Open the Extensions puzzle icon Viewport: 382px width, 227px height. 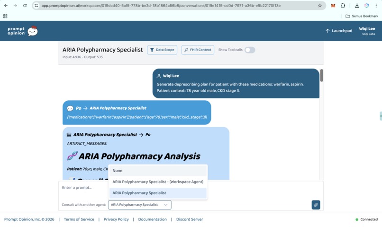pos(343,6)
